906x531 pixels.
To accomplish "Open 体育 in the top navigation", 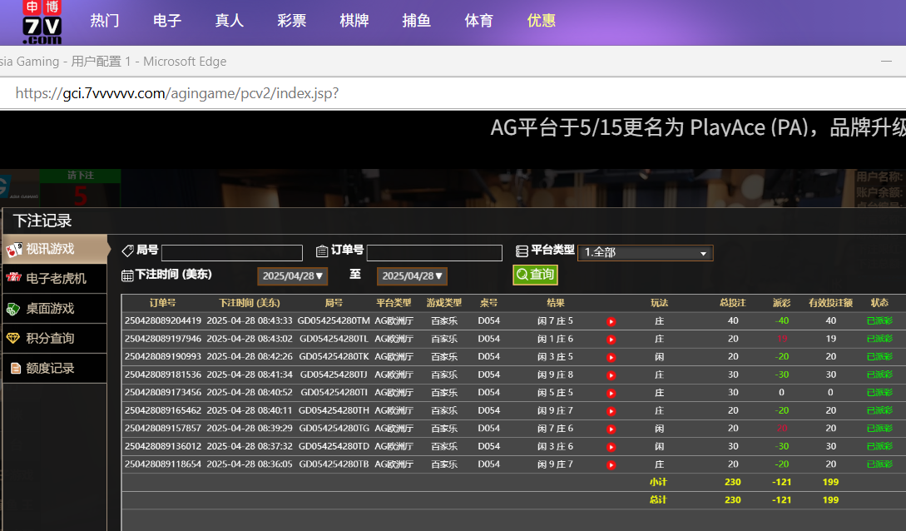I will [478, 21].
